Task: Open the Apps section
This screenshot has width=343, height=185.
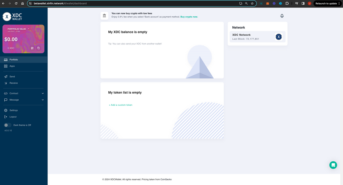Action: [12, 66]
